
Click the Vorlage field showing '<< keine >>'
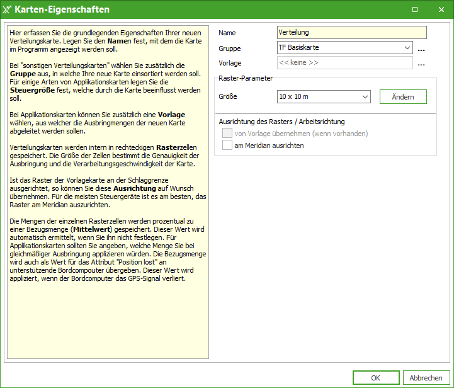344,63
